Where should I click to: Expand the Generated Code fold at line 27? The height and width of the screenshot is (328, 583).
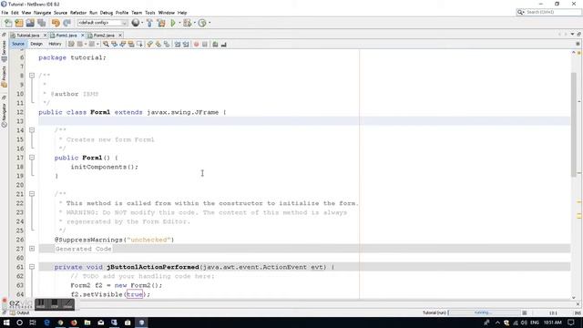point(32,249)
